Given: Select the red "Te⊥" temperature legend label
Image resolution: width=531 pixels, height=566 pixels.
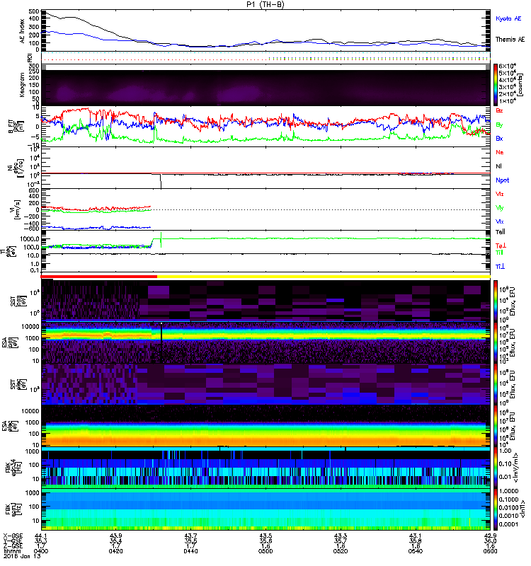Looking at the screenshot, I should coord(501,246).
